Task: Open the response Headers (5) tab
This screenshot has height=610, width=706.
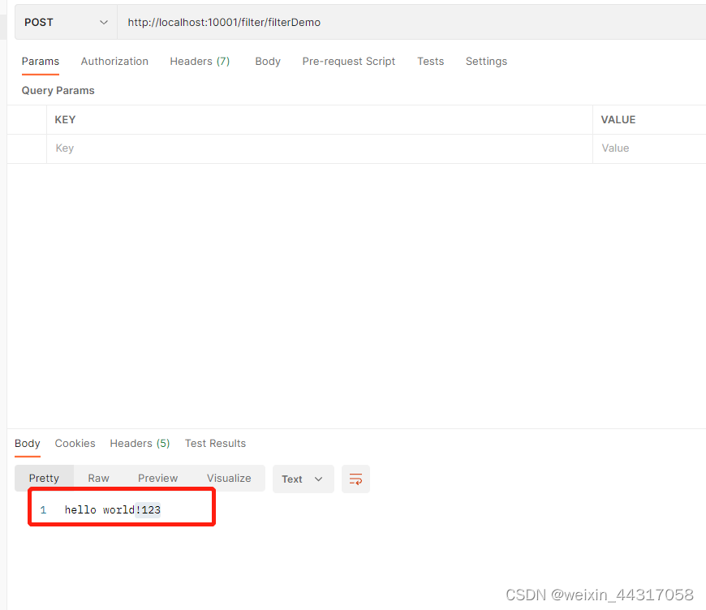Action: (x=139, y=443)
